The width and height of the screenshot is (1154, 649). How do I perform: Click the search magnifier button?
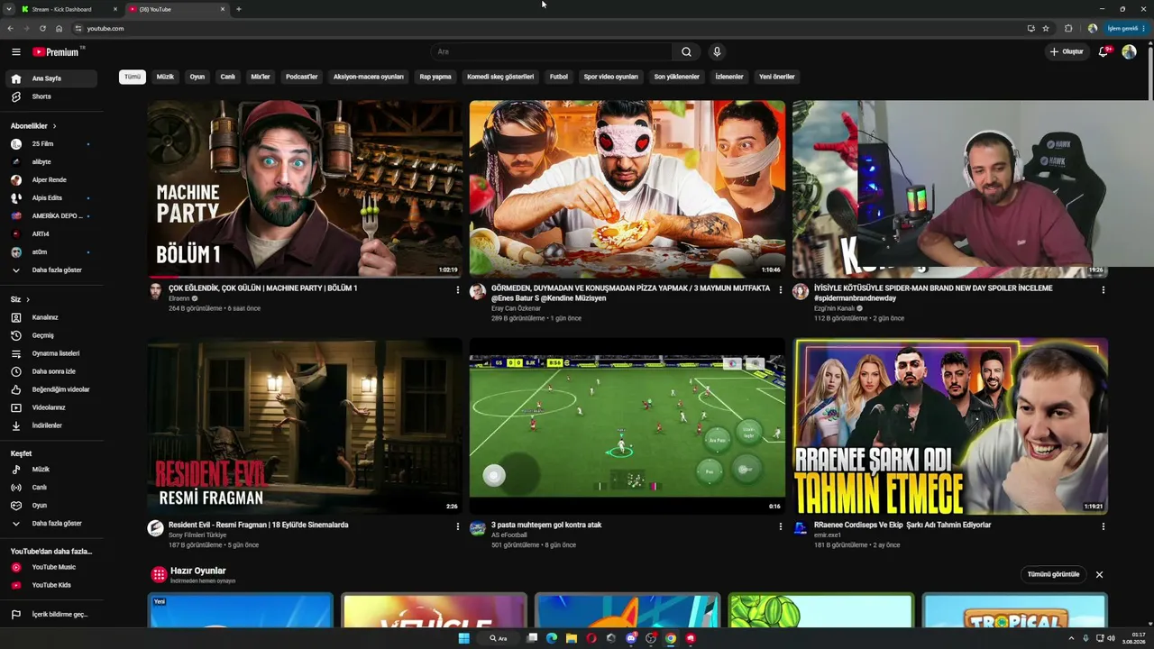(686, 52)
